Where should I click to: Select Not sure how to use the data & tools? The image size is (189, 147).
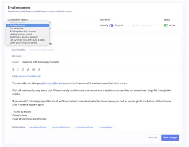click(x=28, y=40)
